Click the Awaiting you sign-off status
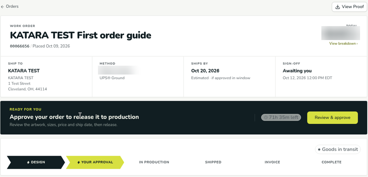 click(x=297, y=70)
